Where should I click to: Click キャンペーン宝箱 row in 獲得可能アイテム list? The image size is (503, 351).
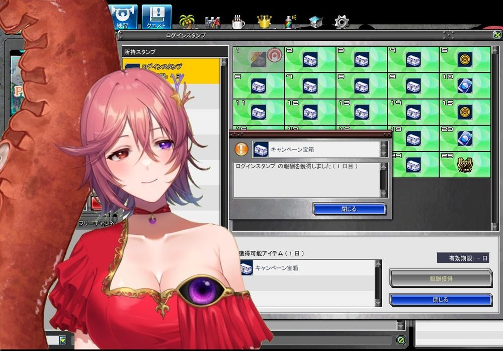pos(307,268)
